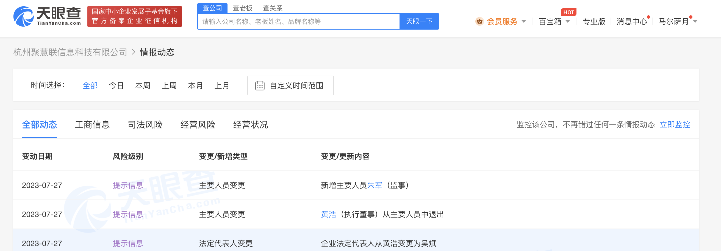Filter time range by 本周
The image size is (721, 251).
click(x=142, y=86)
